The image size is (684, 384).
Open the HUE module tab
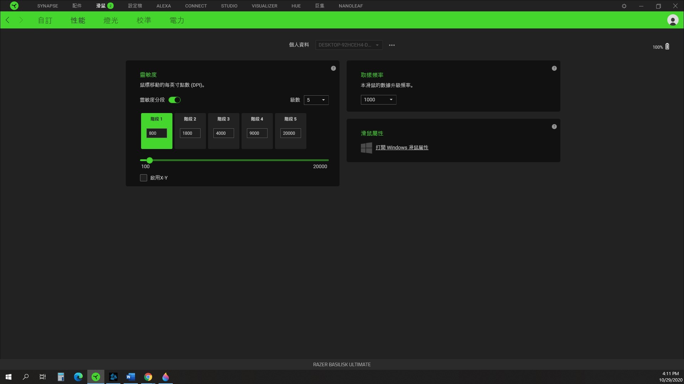(x=296, y=6)
